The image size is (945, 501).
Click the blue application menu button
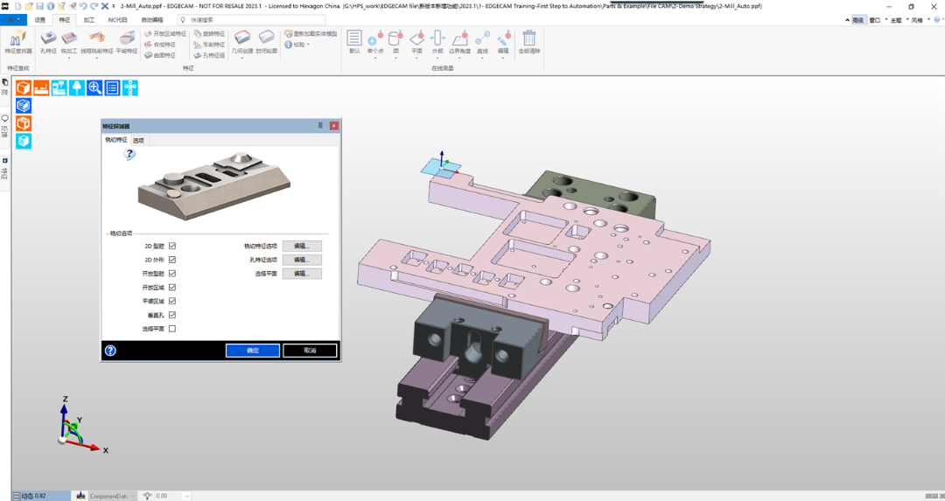coord(13,20)
